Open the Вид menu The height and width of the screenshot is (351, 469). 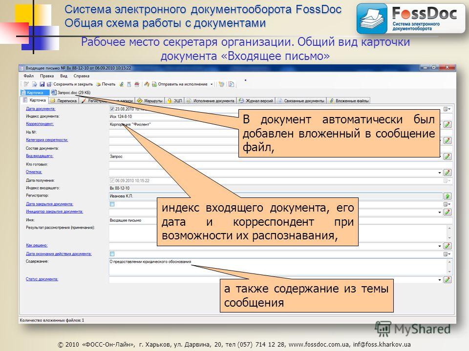click(x=64, y=76)
